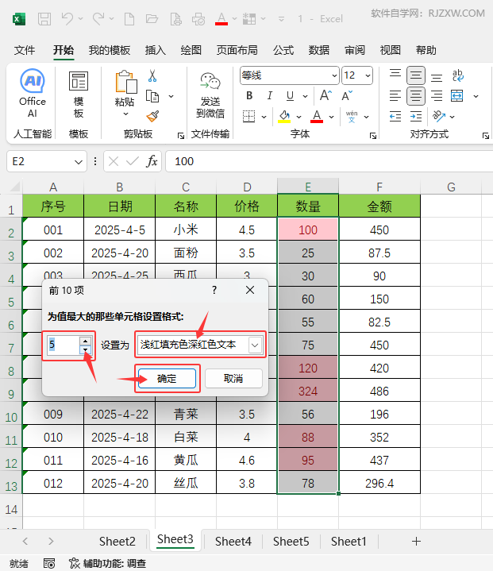Cancel dialog with 取消 button
The image size is (493, 571).
pos(233,379)
